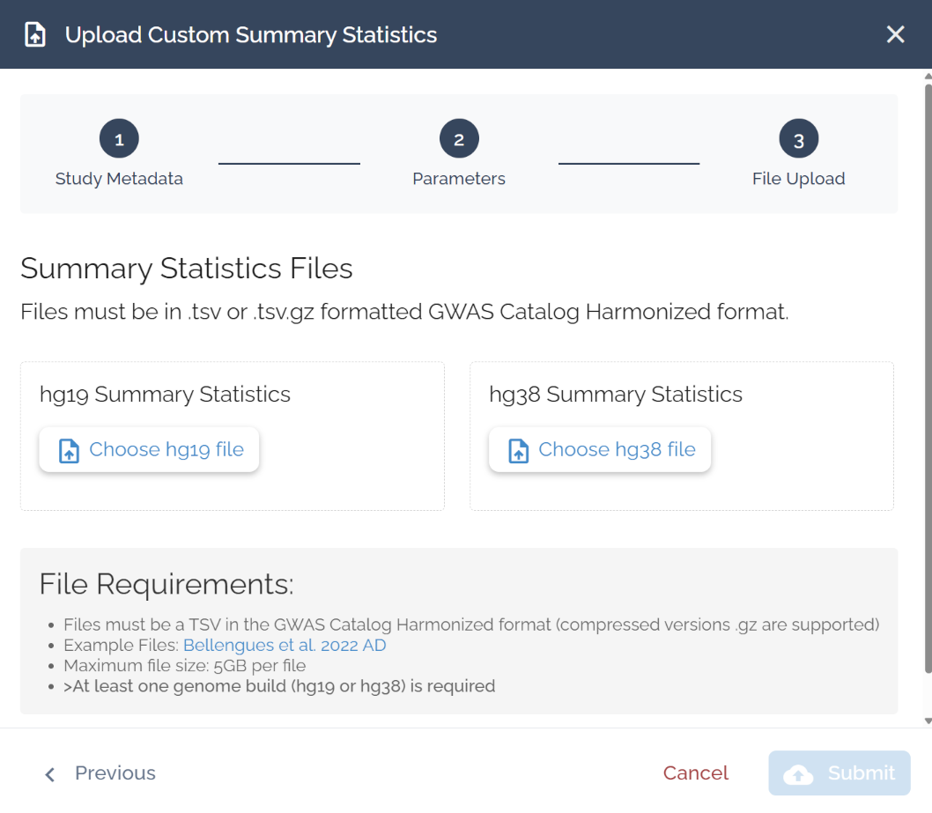Click the Submit button
The height and width of the screenshot is (813, 932).
(x=839, y=773)
